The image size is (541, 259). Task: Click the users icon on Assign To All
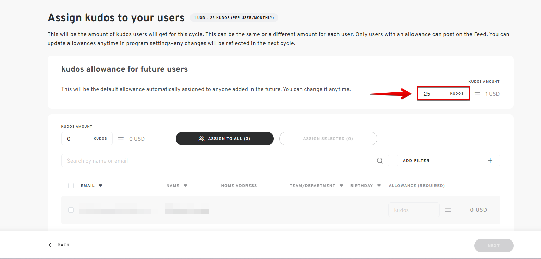coord(201,139)
